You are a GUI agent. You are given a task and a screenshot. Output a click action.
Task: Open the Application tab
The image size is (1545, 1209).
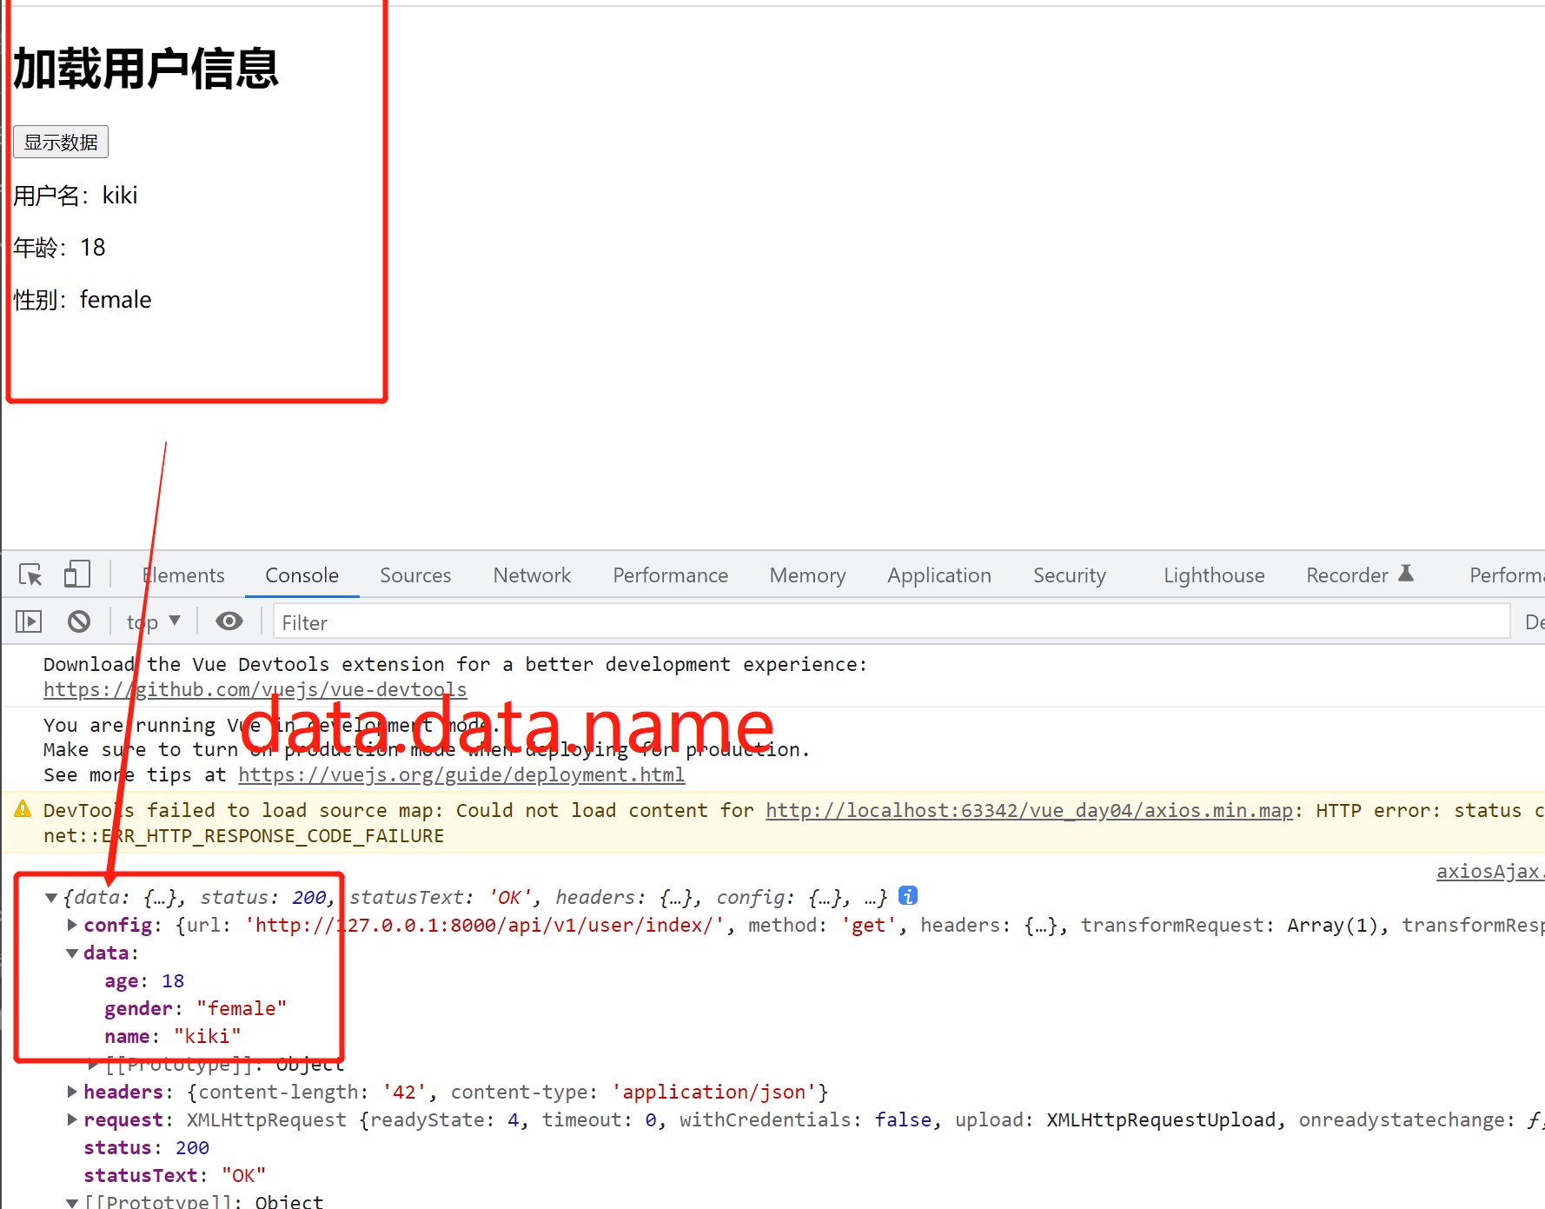click(x=938, y=575)
